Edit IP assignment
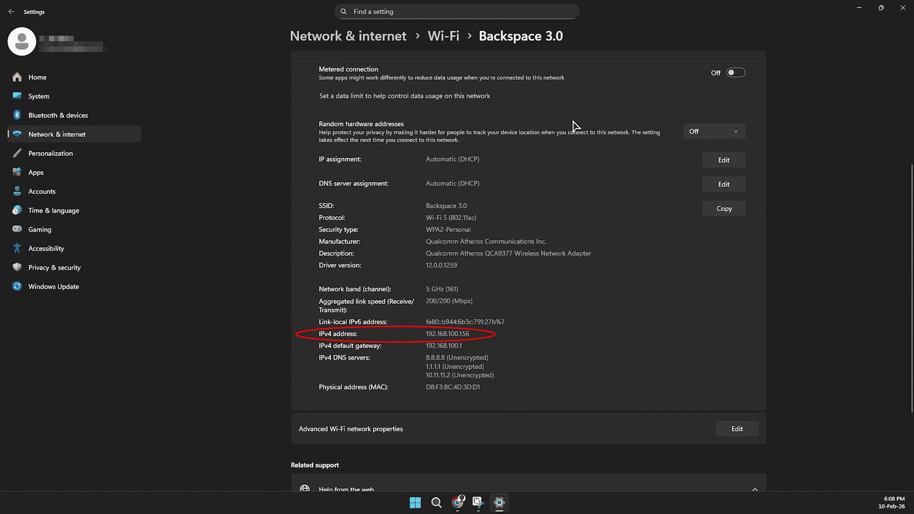Image resolution: width=914 pixels, height=514 pixels. [723, 160]
